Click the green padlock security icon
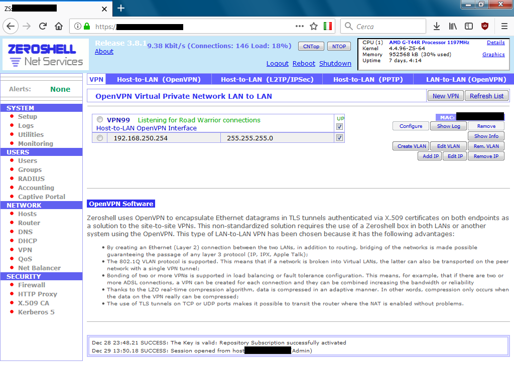514x365 pixels. click(86, 26)
